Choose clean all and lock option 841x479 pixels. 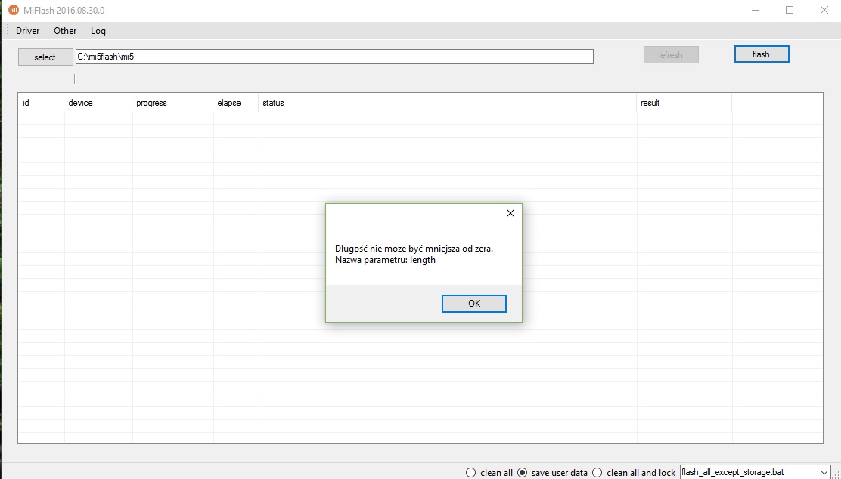pyautogui.click(x=597, y=473)
